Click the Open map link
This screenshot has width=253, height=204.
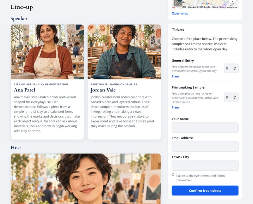[180, 13]
